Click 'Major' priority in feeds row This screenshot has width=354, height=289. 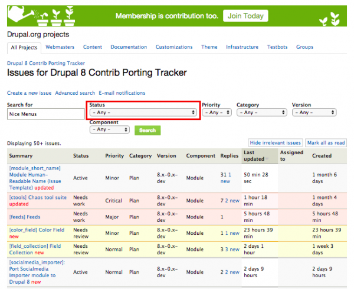(x=112, y=217)
